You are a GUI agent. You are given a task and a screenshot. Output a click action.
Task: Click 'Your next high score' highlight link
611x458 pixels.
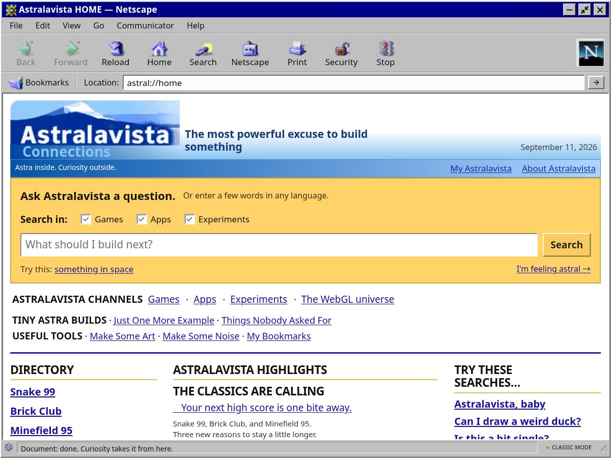[x=262, y=408]
